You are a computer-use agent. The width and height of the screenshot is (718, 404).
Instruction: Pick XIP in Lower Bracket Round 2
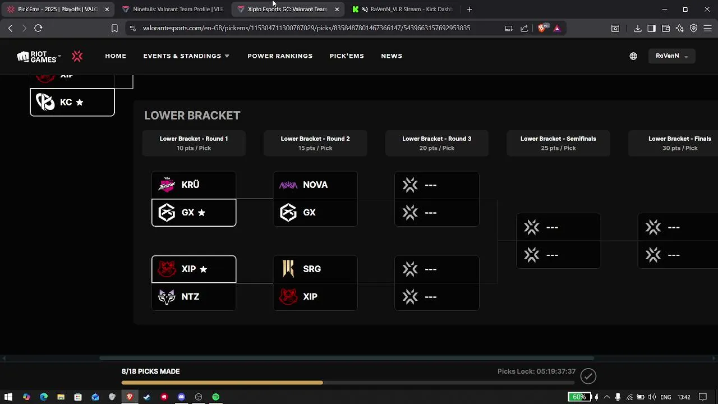(x=315, y=297)
